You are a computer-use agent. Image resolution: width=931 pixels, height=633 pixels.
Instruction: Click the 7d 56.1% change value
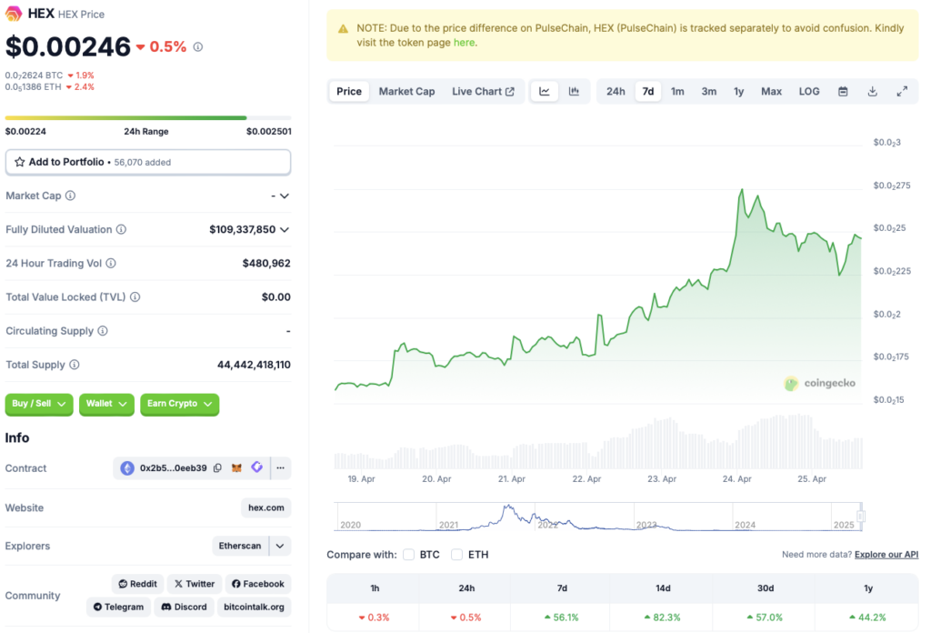tap(562, 618)
